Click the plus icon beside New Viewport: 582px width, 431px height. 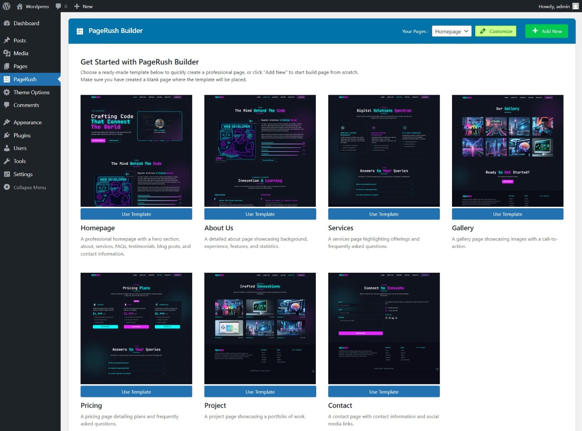point(76,6)
